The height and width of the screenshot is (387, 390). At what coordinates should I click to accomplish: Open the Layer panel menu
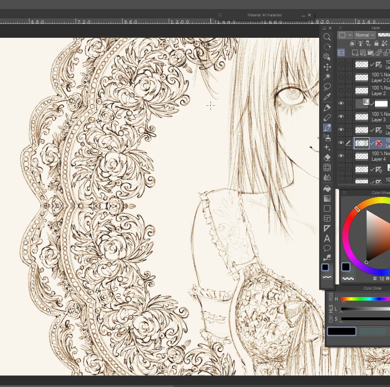pos(340,27)
